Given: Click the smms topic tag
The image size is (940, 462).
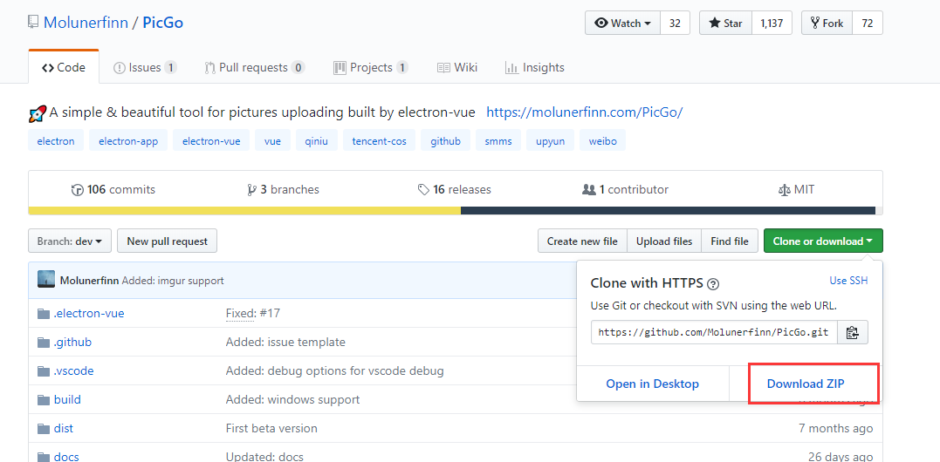Looking at the screenshot, I should click(498, 141).
